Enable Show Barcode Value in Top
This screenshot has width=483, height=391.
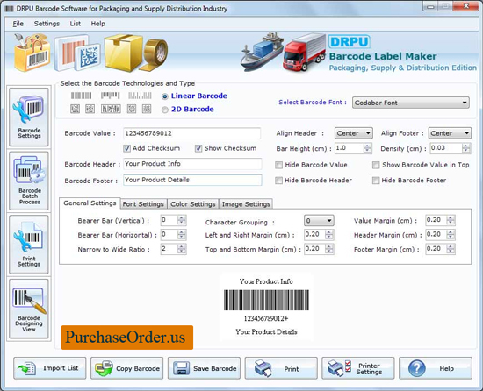click(x=376, y=165)
